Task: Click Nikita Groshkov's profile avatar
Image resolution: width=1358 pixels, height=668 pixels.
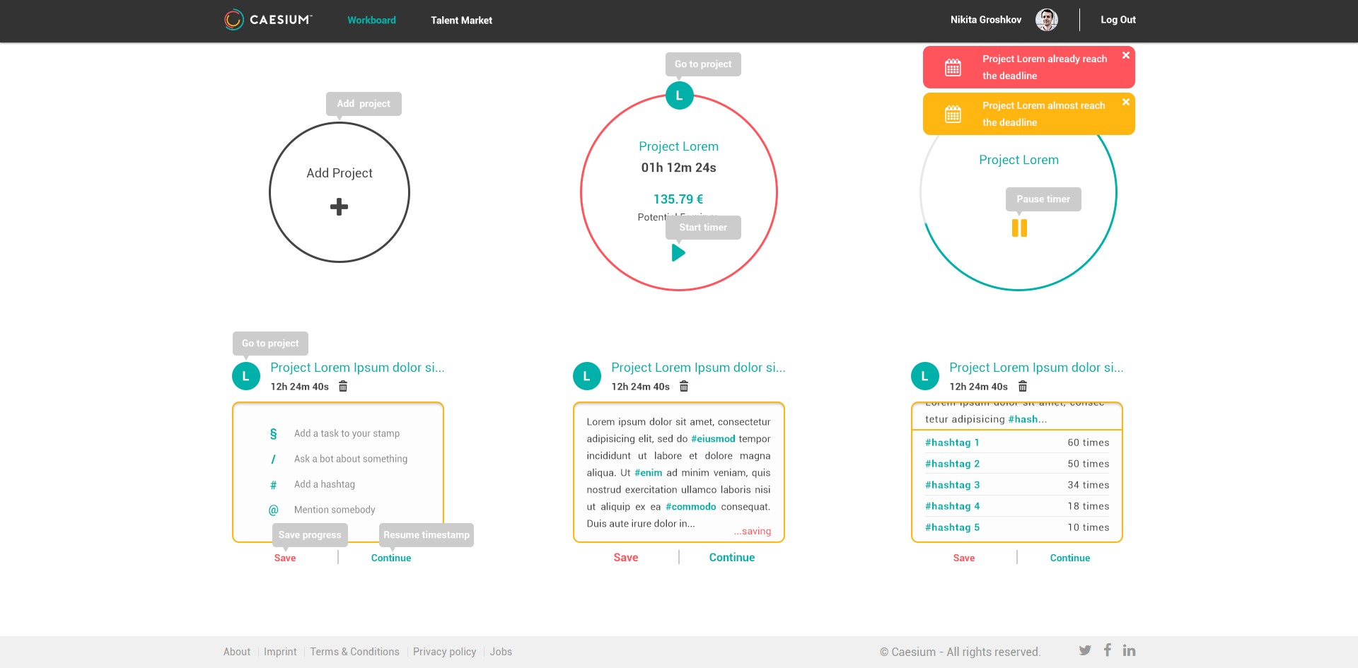Action: 1047,20
